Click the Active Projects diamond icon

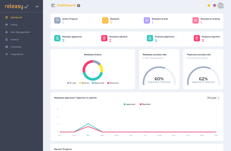(57, 21)
